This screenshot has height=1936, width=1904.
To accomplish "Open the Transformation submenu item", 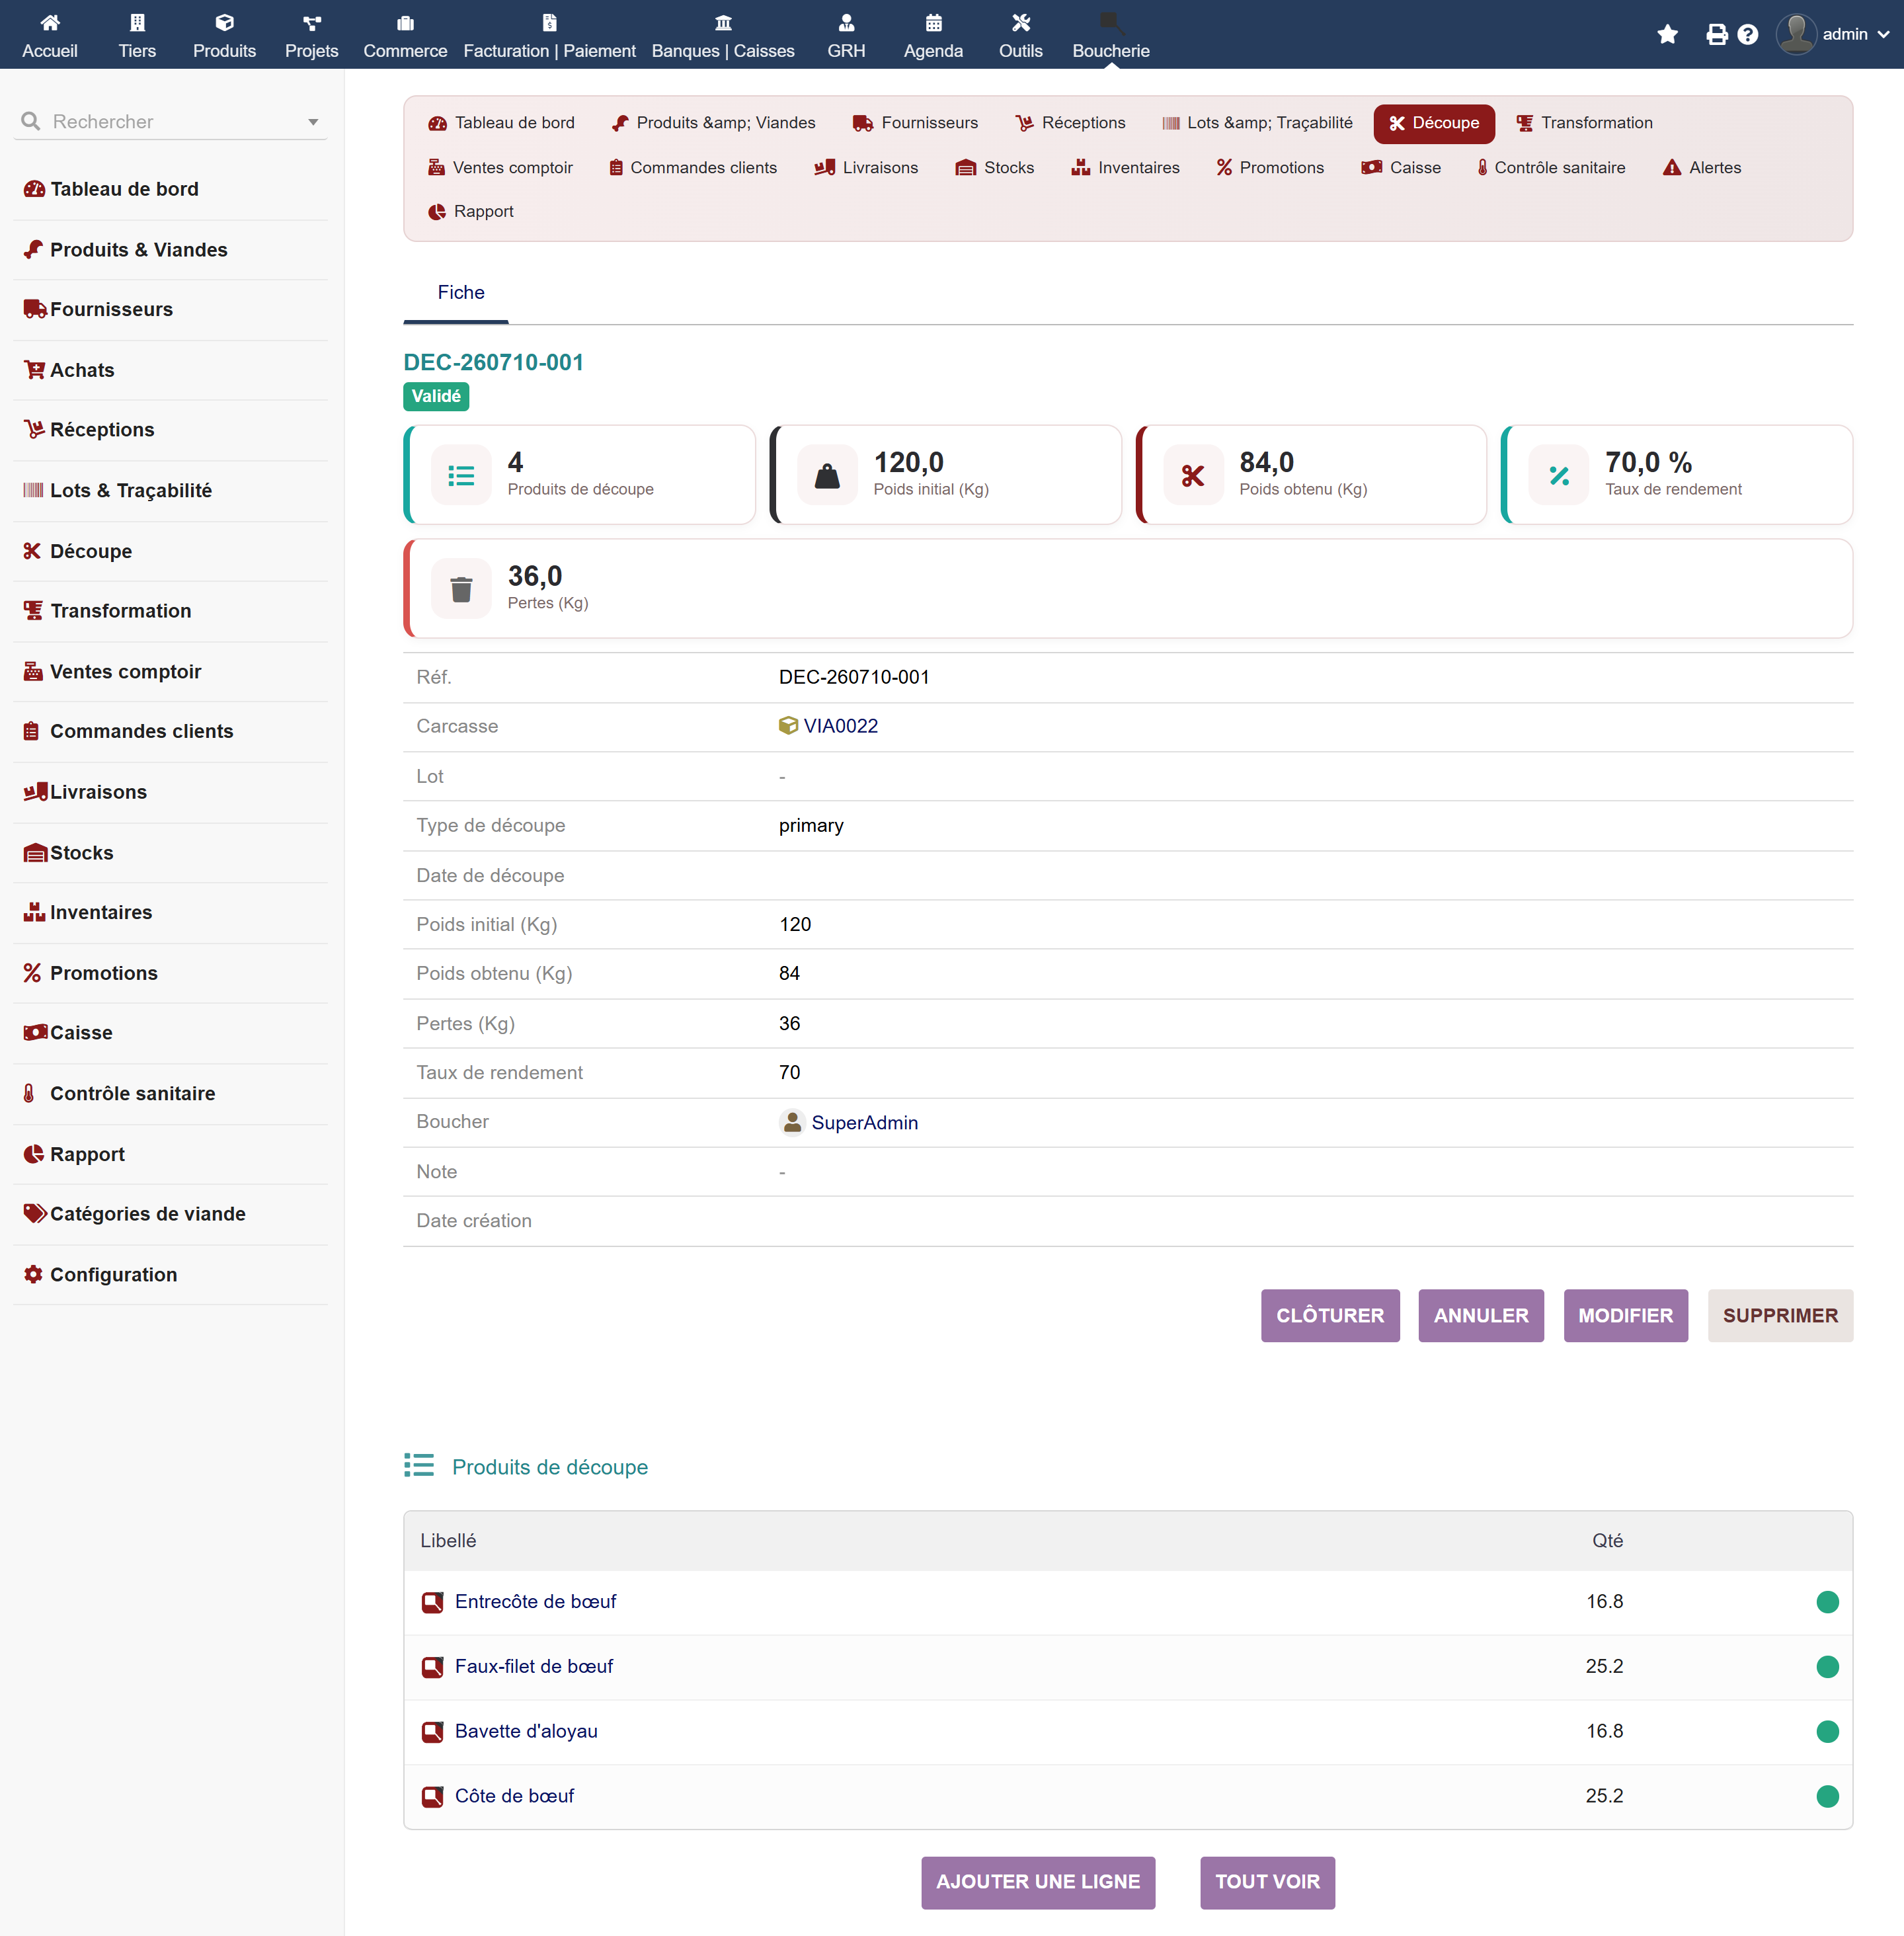I will [1584, 123].
